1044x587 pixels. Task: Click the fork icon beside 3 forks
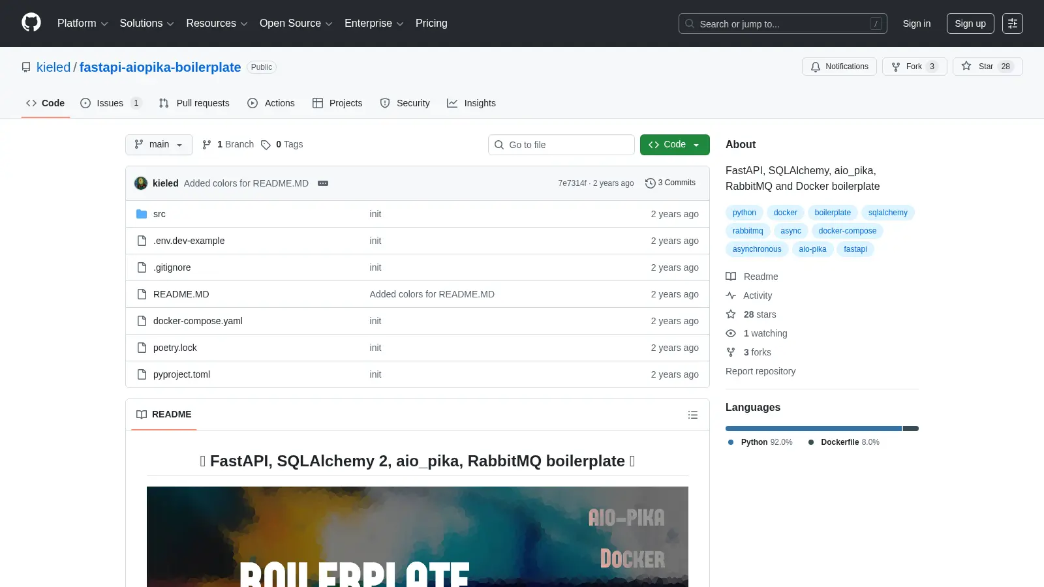(x=731, y=352)
